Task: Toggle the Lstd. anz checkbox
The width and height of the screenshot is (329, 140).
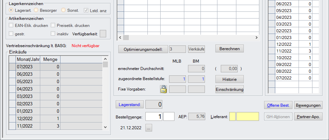Action: tap(86, 10)
